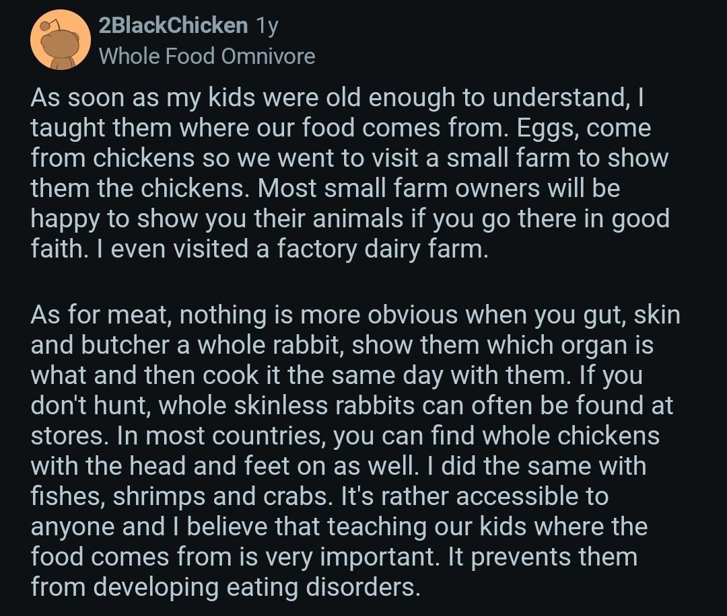Image resolution: width=727 pixels, height=616 pixels.
Task: Click the line "food comes from is very important"
Action: [x=334, y=557]
